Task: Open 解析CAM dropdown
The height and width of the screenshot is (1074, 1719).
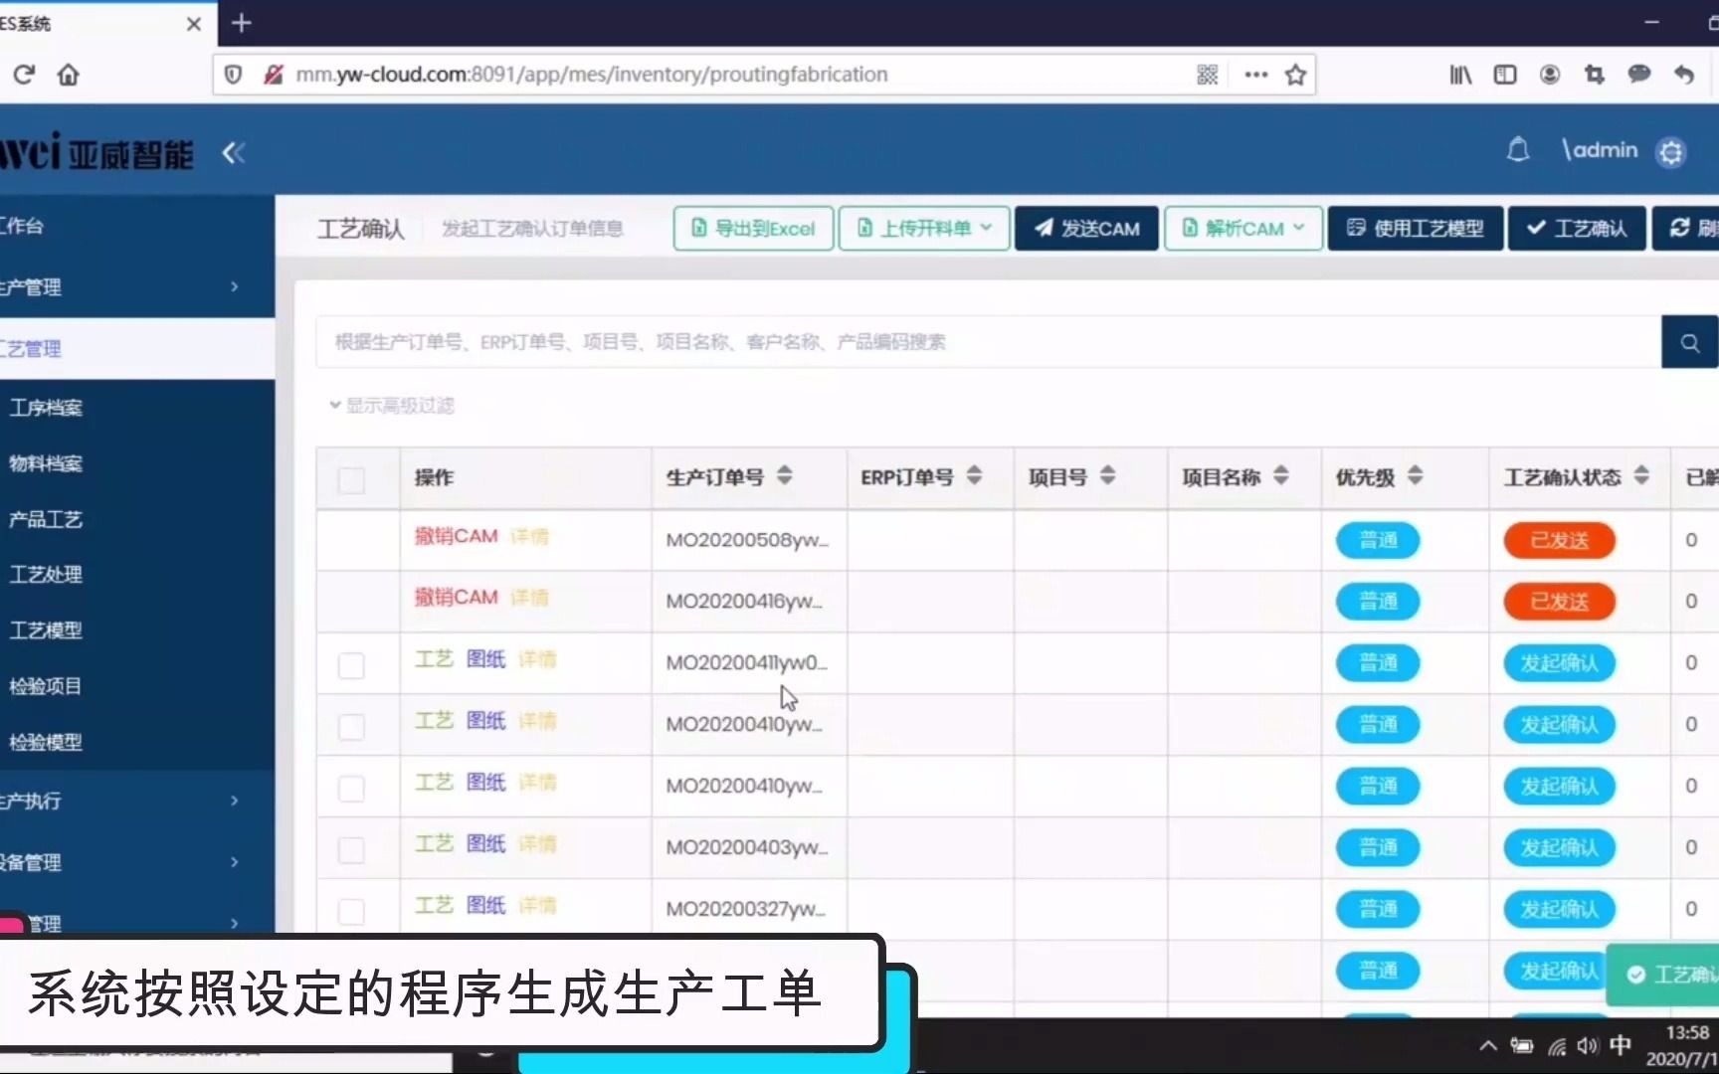Action: coord(1243,228)
